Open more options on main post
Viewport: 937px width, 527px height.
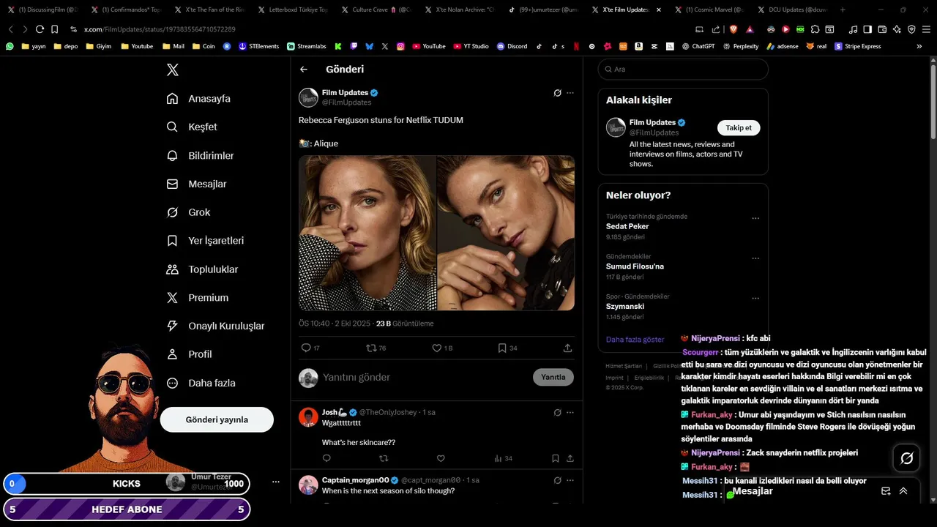pos(570,93)
